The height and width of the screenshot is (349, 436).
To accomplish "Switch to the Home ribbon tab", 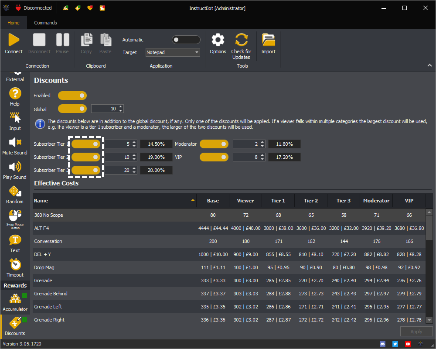I will [x=14, y=23].
